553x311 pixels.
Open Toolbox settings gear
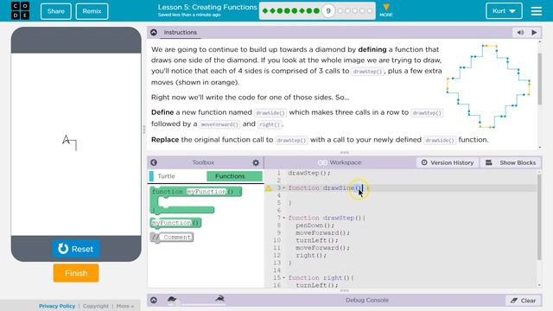click(x=256, y=162)
